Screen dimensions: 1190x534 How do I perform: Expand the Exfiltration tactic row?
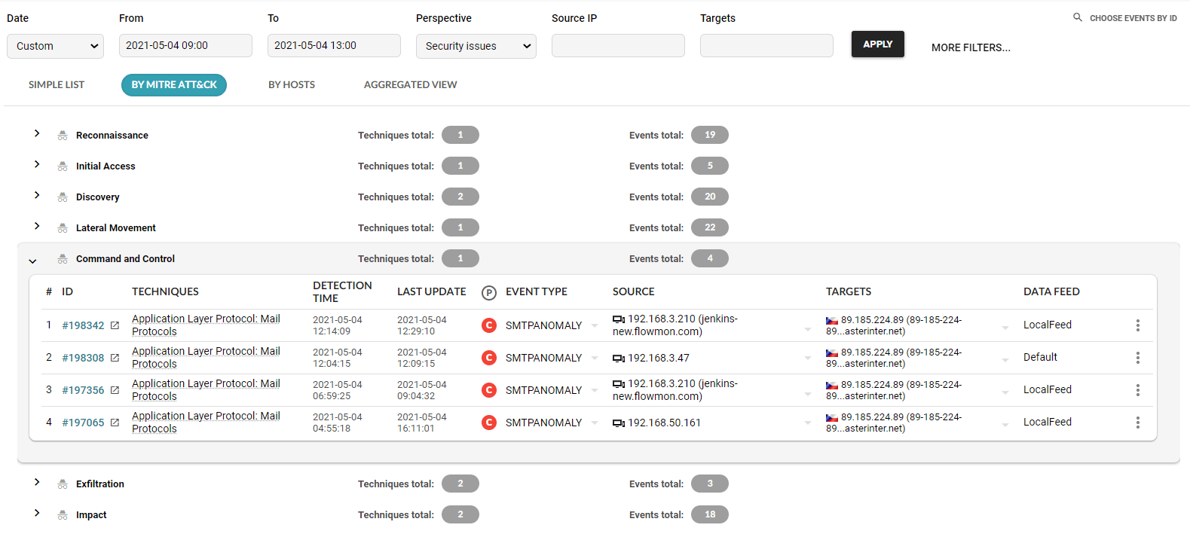tap(36, 482)
